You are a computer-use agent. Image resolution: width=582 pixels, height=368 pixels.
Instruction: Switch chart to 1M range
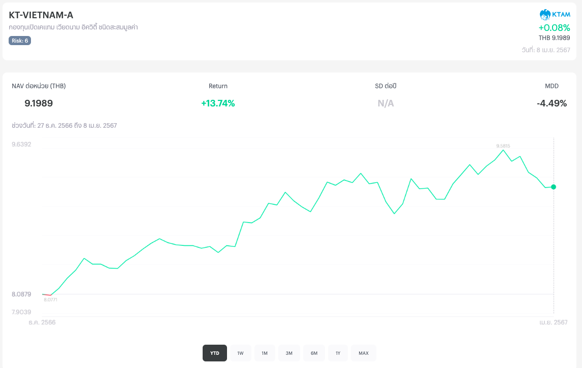[x=265, y=353]
